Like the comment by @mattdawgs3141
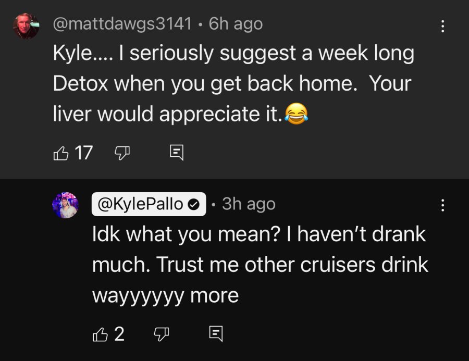Image resolution: width=469 pixels, height=361 pixels. click(61, 153)
